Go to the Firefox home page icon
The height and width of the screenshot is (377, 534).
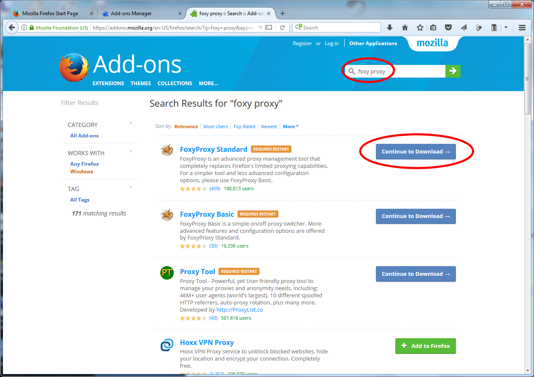(405, 27)
